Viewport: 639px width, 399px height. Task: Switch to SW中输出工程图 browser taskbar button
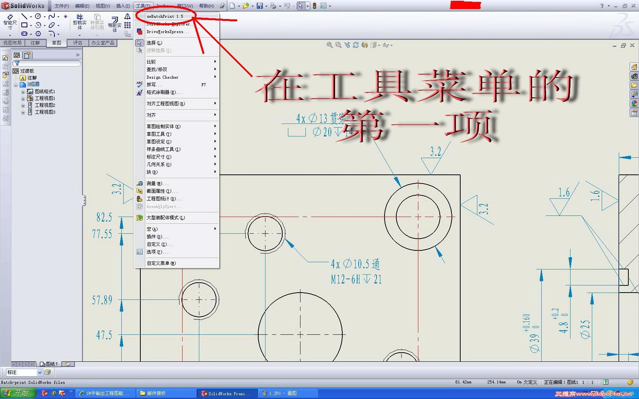pyautogui.click(x=105, y=393)
